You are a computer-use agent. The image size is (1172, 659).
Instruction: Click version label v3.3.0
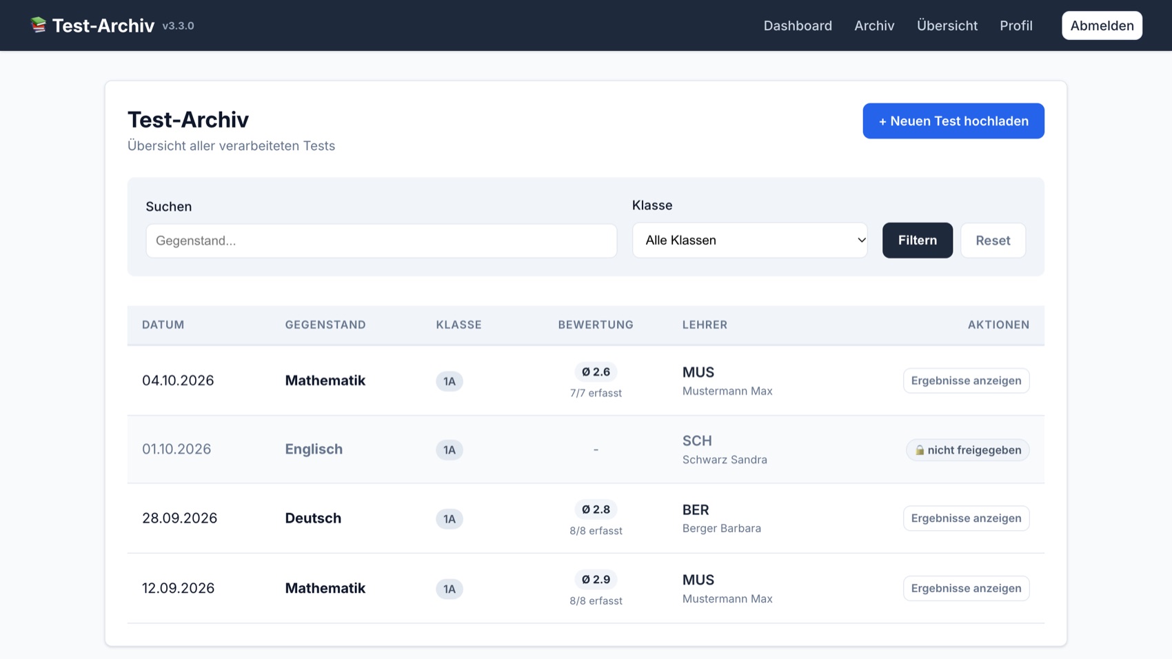point(178,26)
